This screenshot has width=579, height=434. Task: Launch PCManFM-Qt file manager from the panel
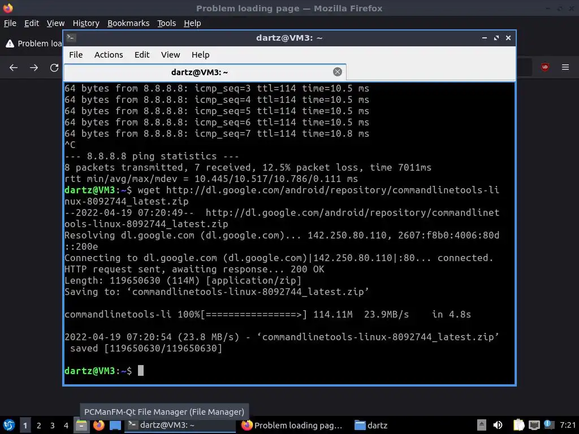(81, 425)
